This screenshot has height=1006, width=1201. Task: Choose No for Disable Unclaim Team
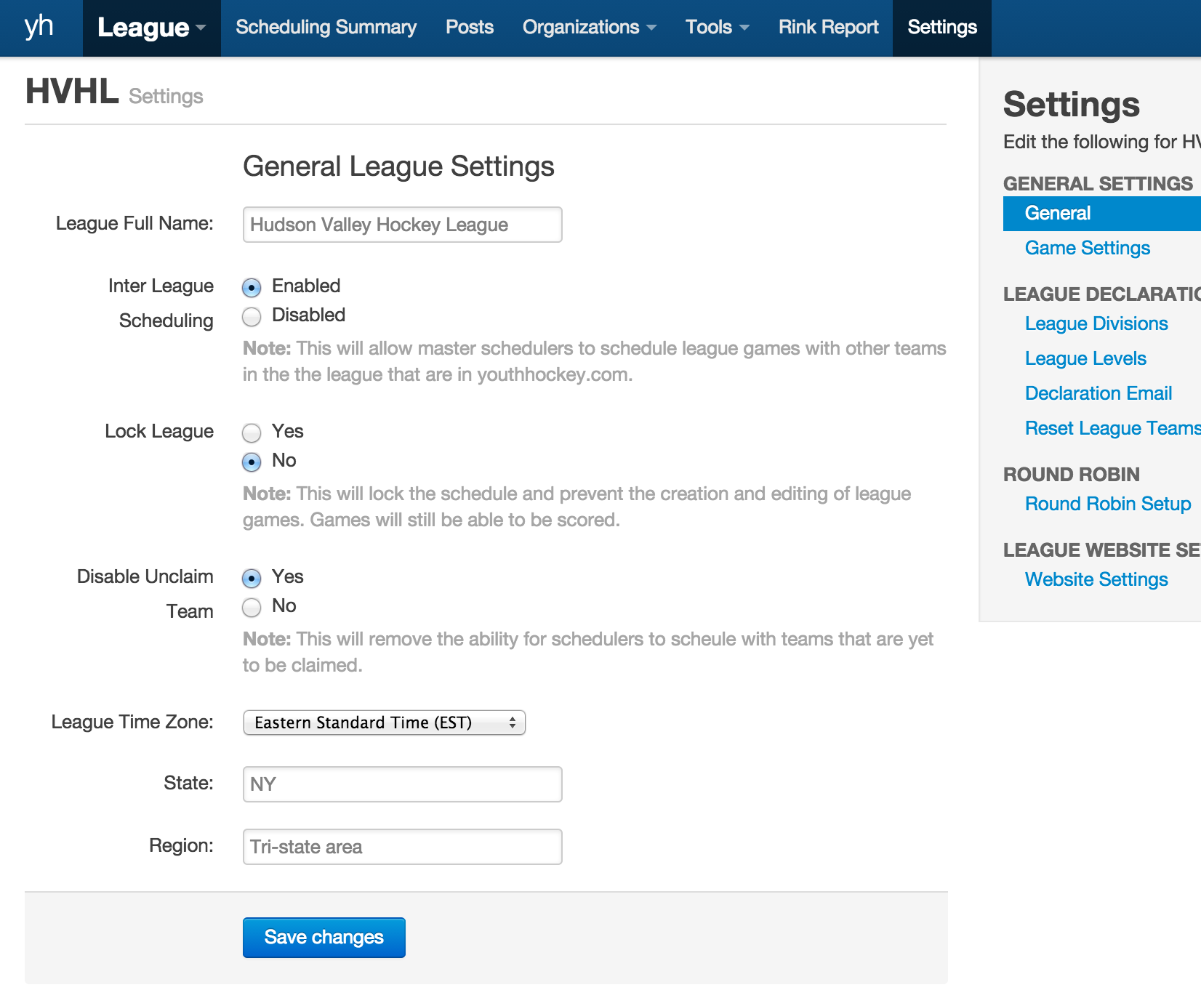252,608
